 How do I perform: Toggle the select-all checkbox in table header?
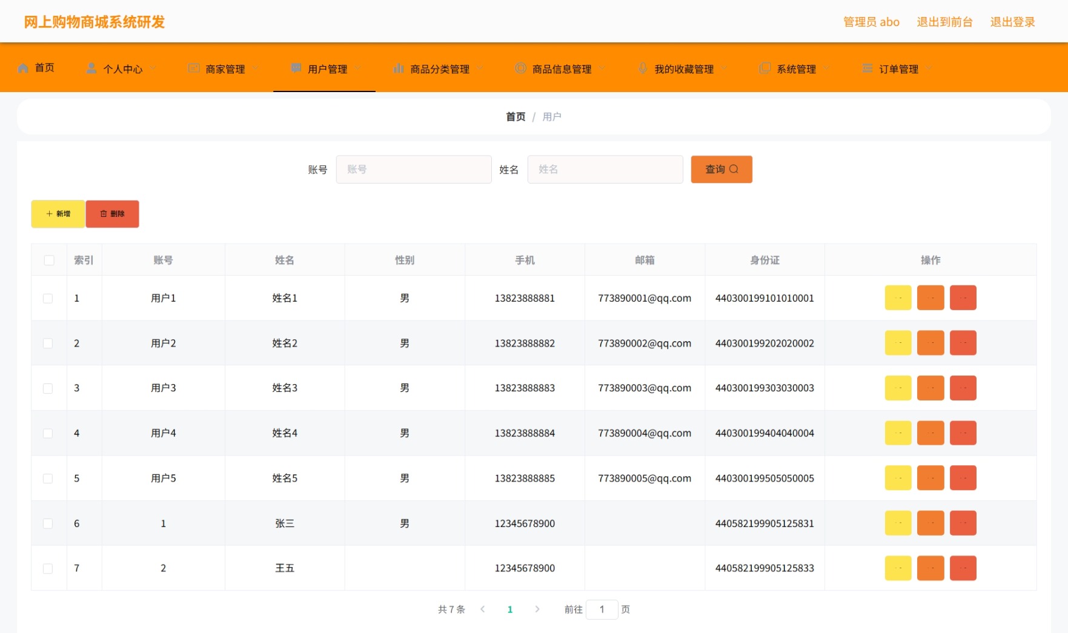(x=49, y=260)
